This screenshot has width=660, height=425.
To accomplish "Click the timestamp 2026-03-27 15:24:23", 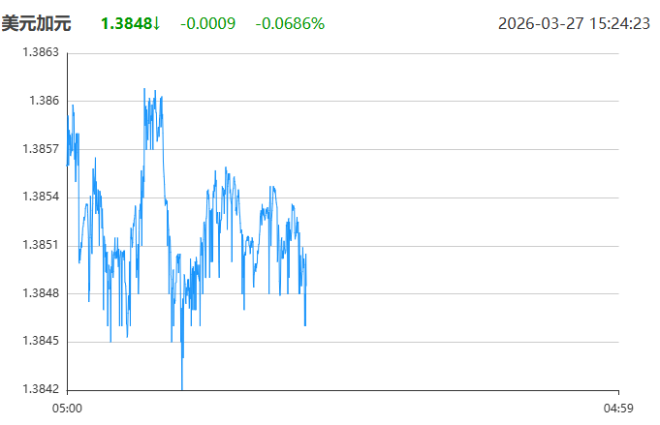I will [574, 22].
